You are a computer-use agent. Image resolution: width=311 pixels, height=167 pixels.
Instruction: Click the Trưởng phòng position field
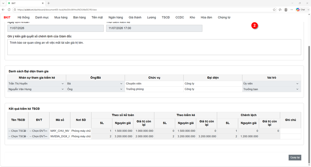pos(154,89)
